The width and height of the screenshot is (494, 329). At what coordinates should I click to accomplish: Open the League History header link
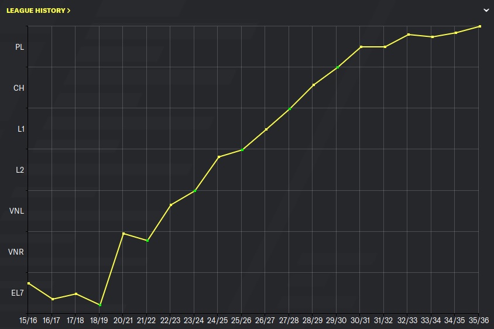coord(38,11)
